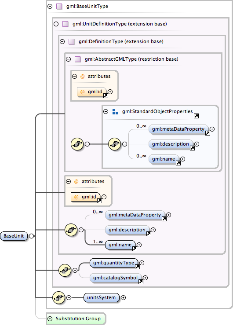233x326 pixels.
Task: Select the unitsSystem element
Action: (x=102, y=298)
